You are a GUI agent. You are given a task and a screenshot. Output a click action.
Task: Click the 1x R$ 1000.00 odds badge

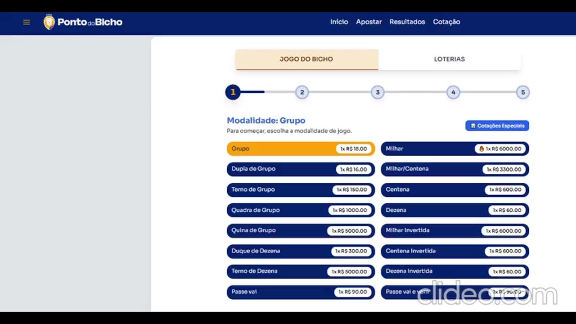click(x=350, y=211)
